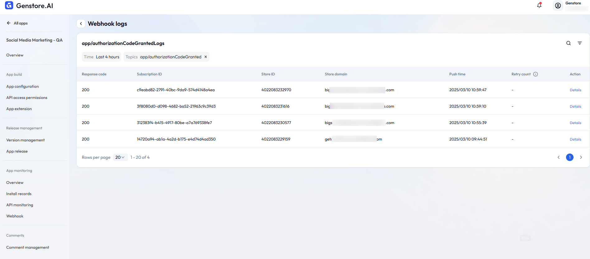Open API access permissions
The width and height of the screenshot is (590, 259).
[x=27, y=98]
